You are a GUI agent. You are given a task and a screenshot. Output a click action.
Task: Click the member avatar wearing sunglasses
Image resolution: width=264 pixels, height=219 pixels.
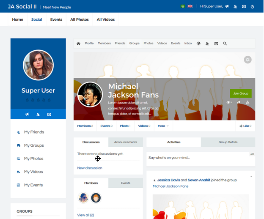coord(83,197)
